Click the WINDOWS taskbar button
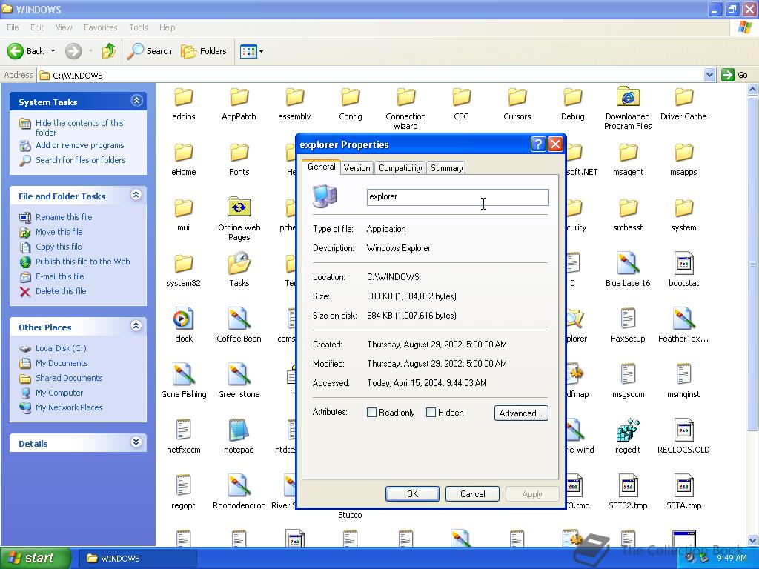759x569 pixels. coord(137,559)
